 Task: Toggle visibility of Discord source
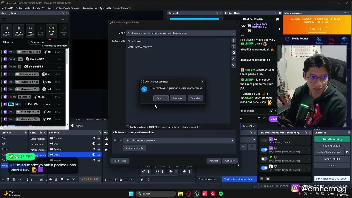[x=94, y=138]
